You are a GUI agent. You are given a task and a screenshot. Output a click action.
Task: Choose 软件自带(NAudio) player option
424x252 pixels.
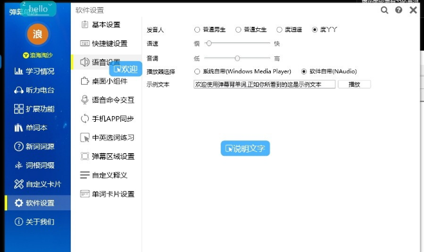304,71
